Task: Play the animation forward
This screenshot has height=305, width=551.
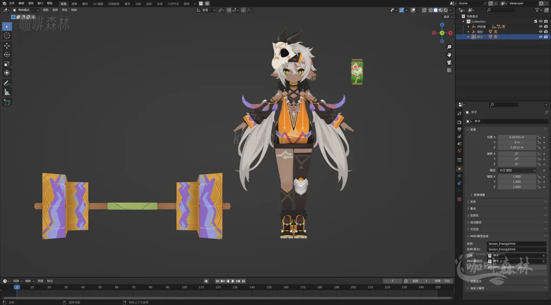Action: [233, 281]
